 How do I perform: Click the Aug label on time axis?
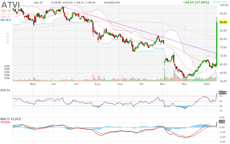coord(97,84)
